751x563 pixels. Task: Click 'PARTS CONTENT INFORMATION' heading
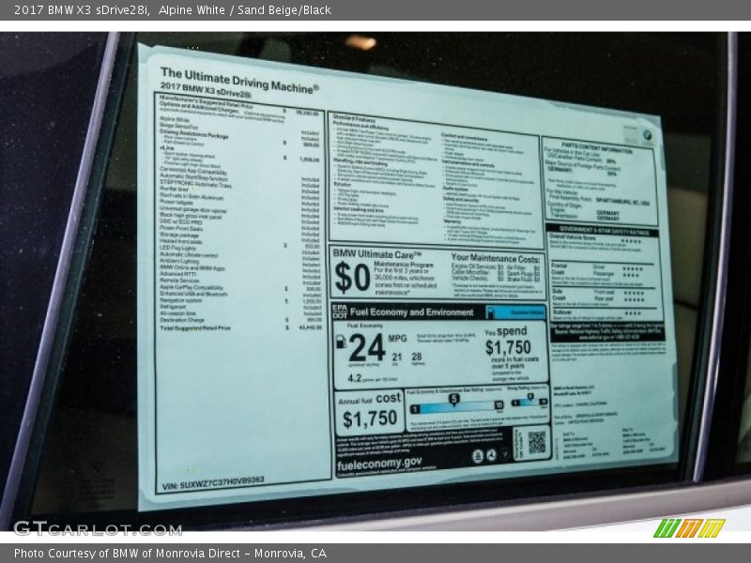coord(597,147)
